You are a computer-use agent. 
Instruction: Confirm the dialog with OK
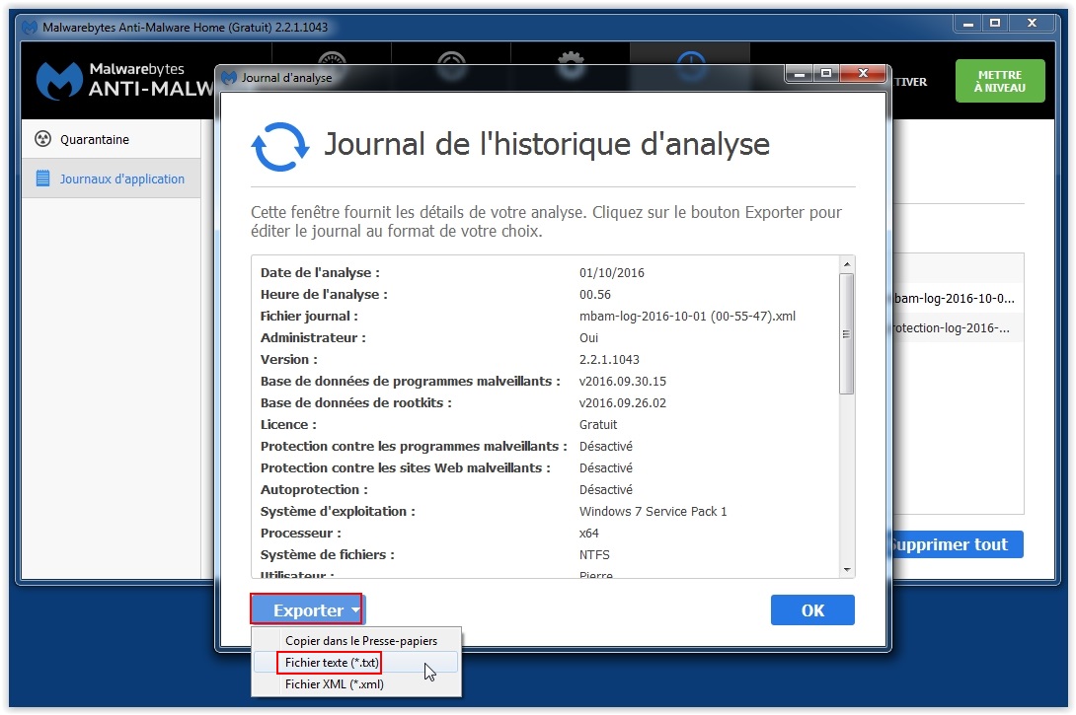click(x=812, y=609)
